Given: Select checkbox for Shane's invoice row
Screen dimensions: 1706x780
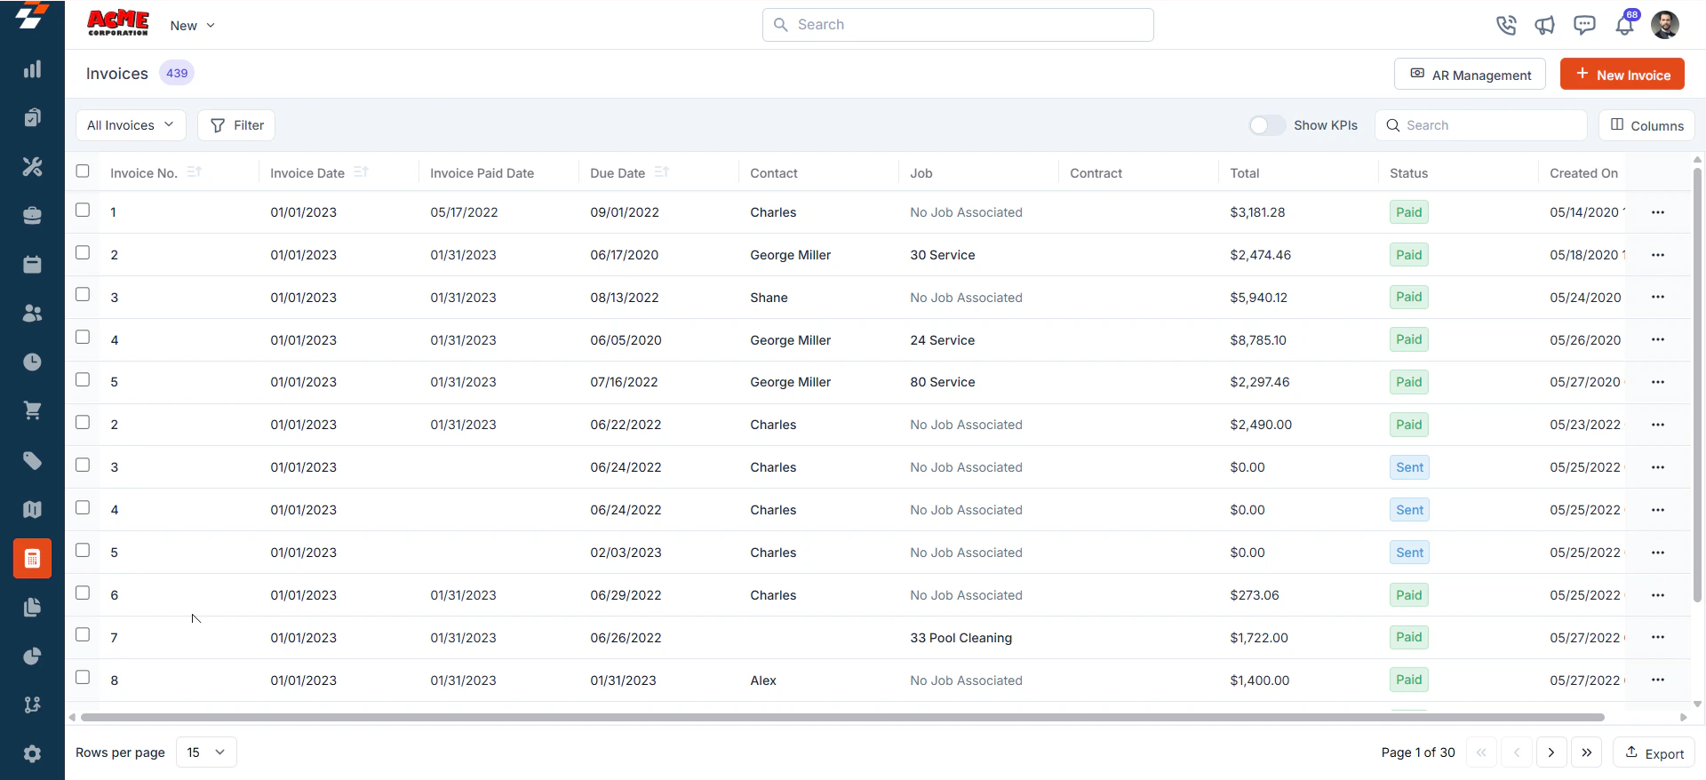Looking at the screenshot, I should tap(83, 295).
